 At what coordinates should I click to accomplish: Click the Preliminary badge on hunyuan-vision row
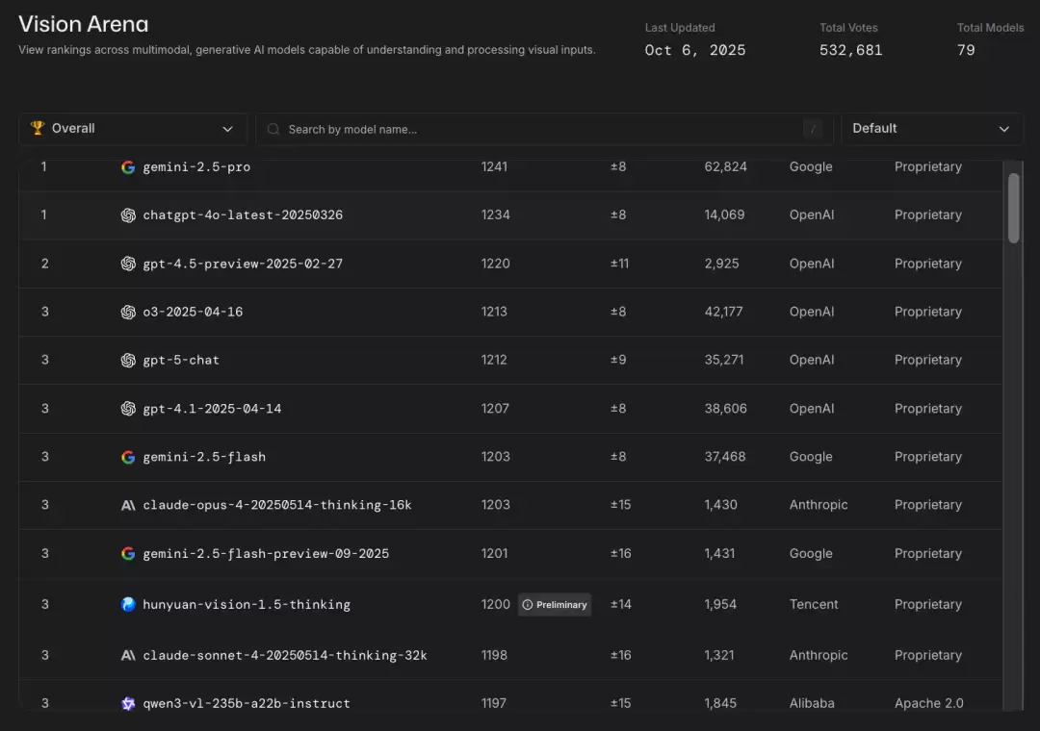555,604
